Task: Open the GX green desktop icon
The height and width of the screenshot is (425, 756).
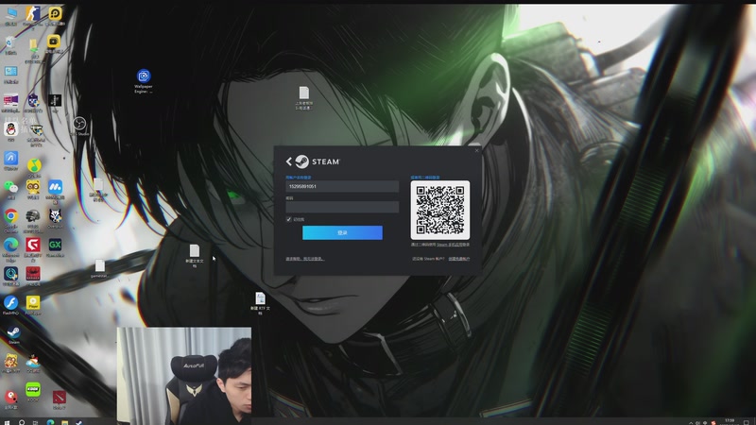Action: 55,246
